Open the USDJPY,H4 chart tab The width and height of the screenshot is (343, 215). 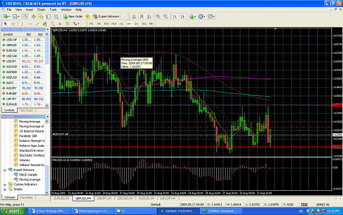[104, 199]
